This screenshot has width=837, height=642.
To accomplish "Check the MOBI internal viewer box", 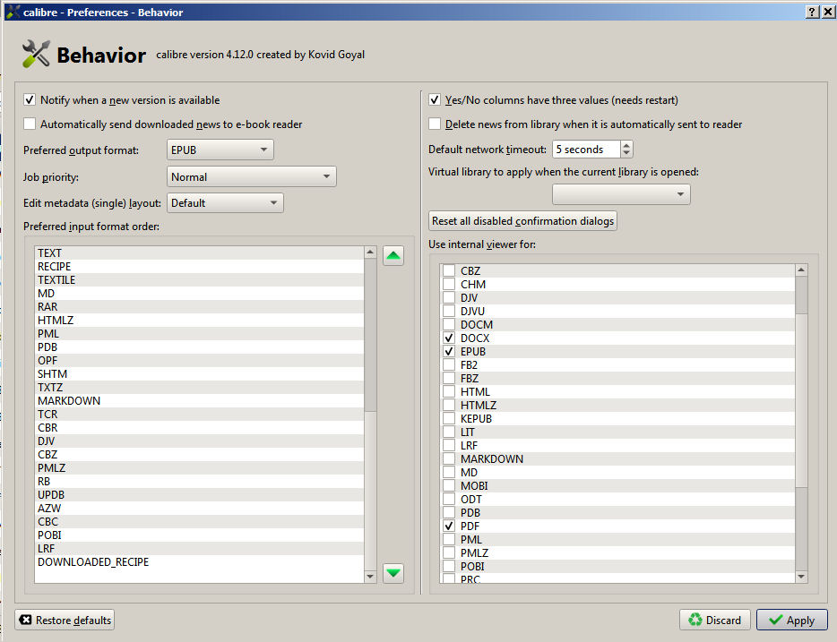I will (449, 486).
